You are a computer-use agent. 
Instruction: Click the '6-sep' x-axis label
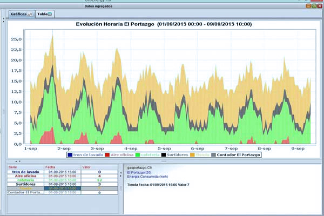point(198,148)
